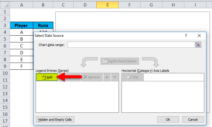Click the Player header cell

pyautogui.click(x=22, y=25)
